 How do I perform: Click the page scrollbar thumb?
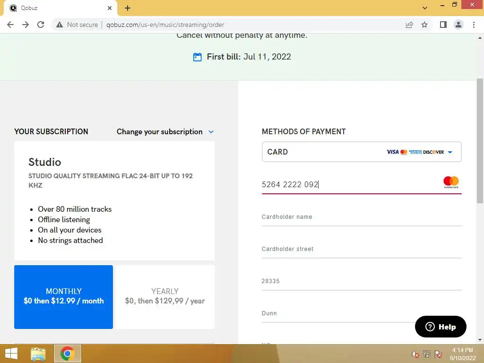click(x=480, y=141)
